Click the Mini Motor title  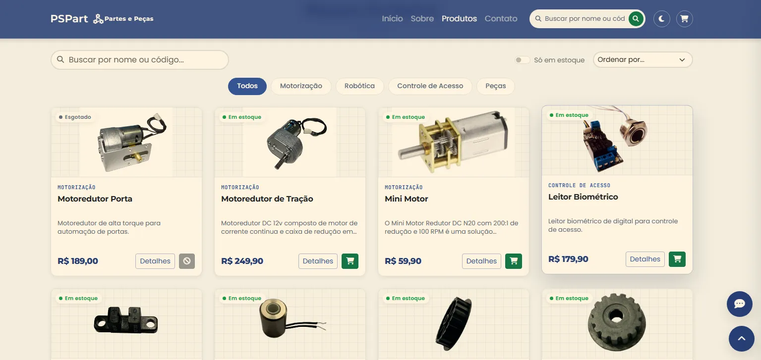point(407,199)
